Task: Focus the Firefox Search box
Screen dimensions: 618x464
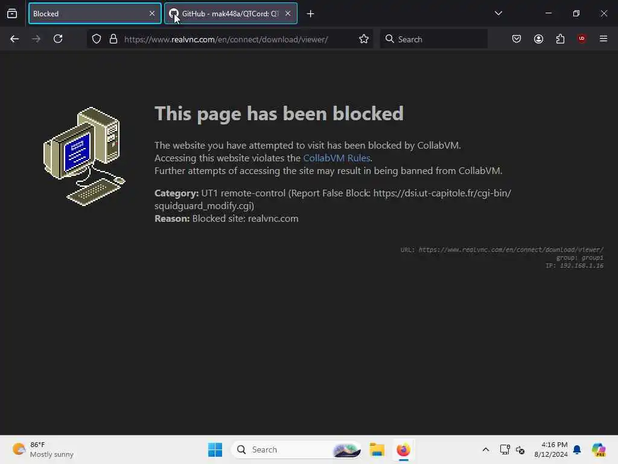Action: pyautogui.click(x=434, y=39)
